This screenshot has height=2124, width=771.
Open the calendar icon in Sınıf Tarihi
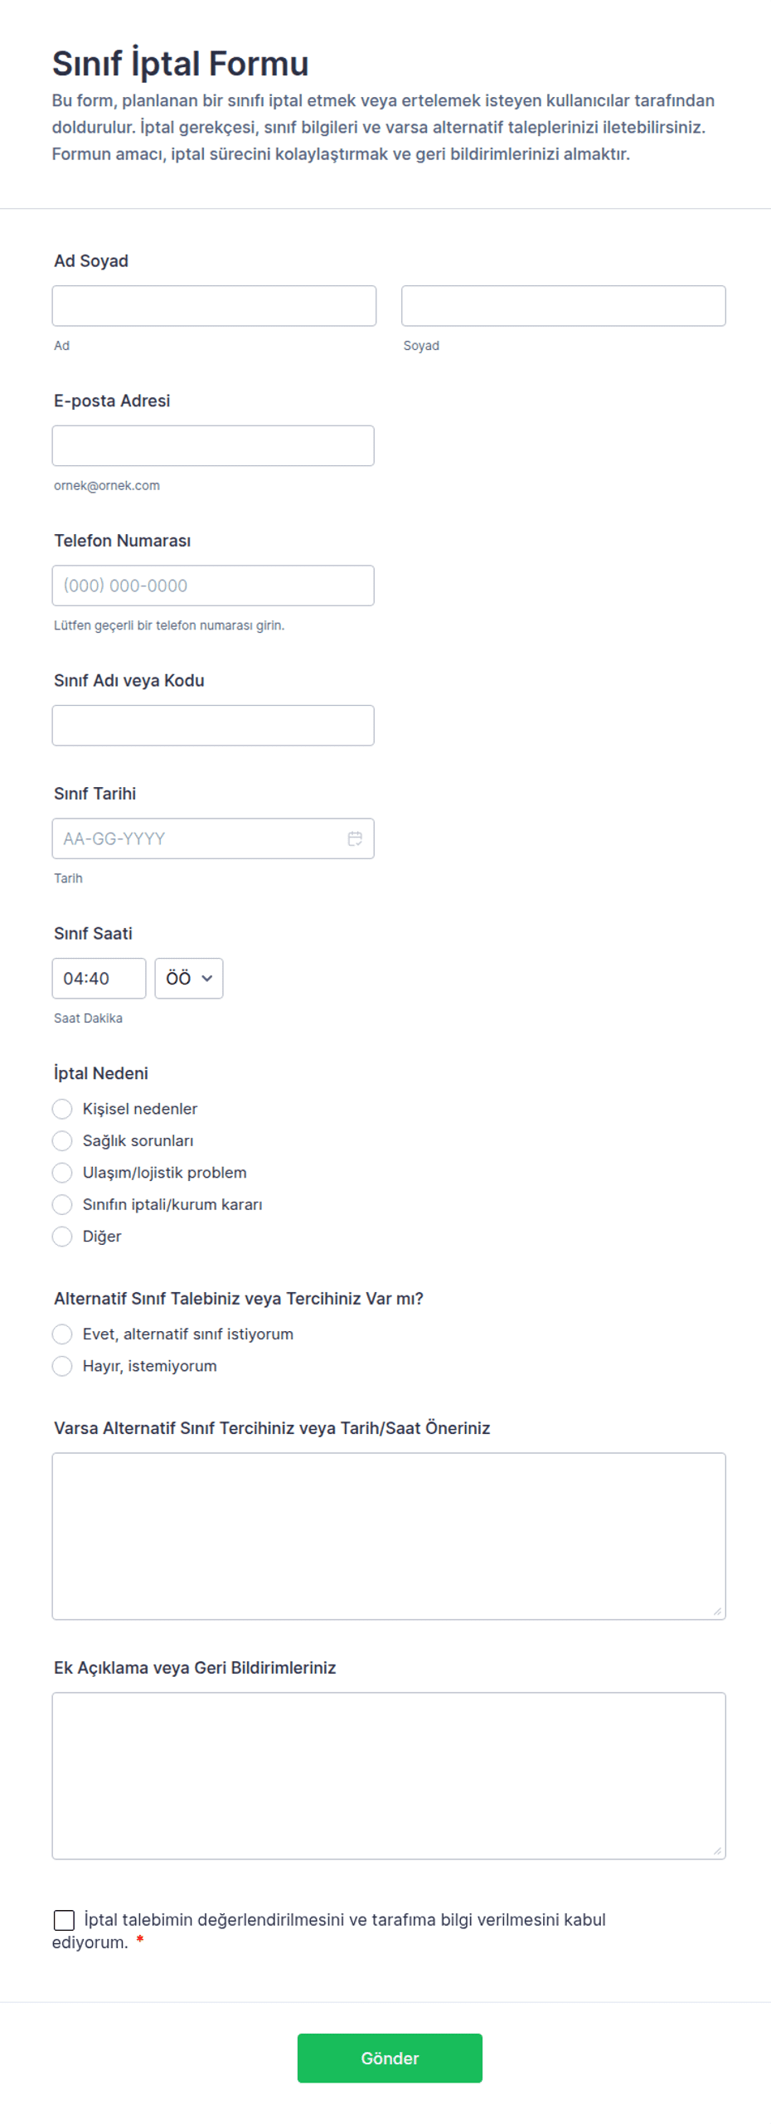(354, 838)
